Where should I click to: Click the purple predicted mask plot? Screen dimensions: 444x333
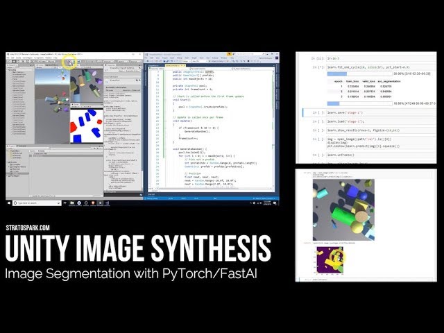coord(330,260)
